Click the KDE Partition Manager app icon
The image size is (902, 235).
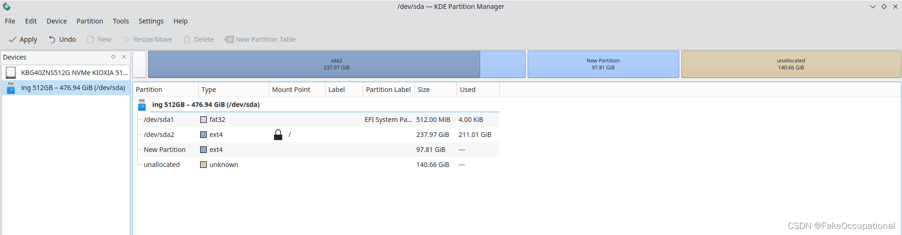[7, 7]
